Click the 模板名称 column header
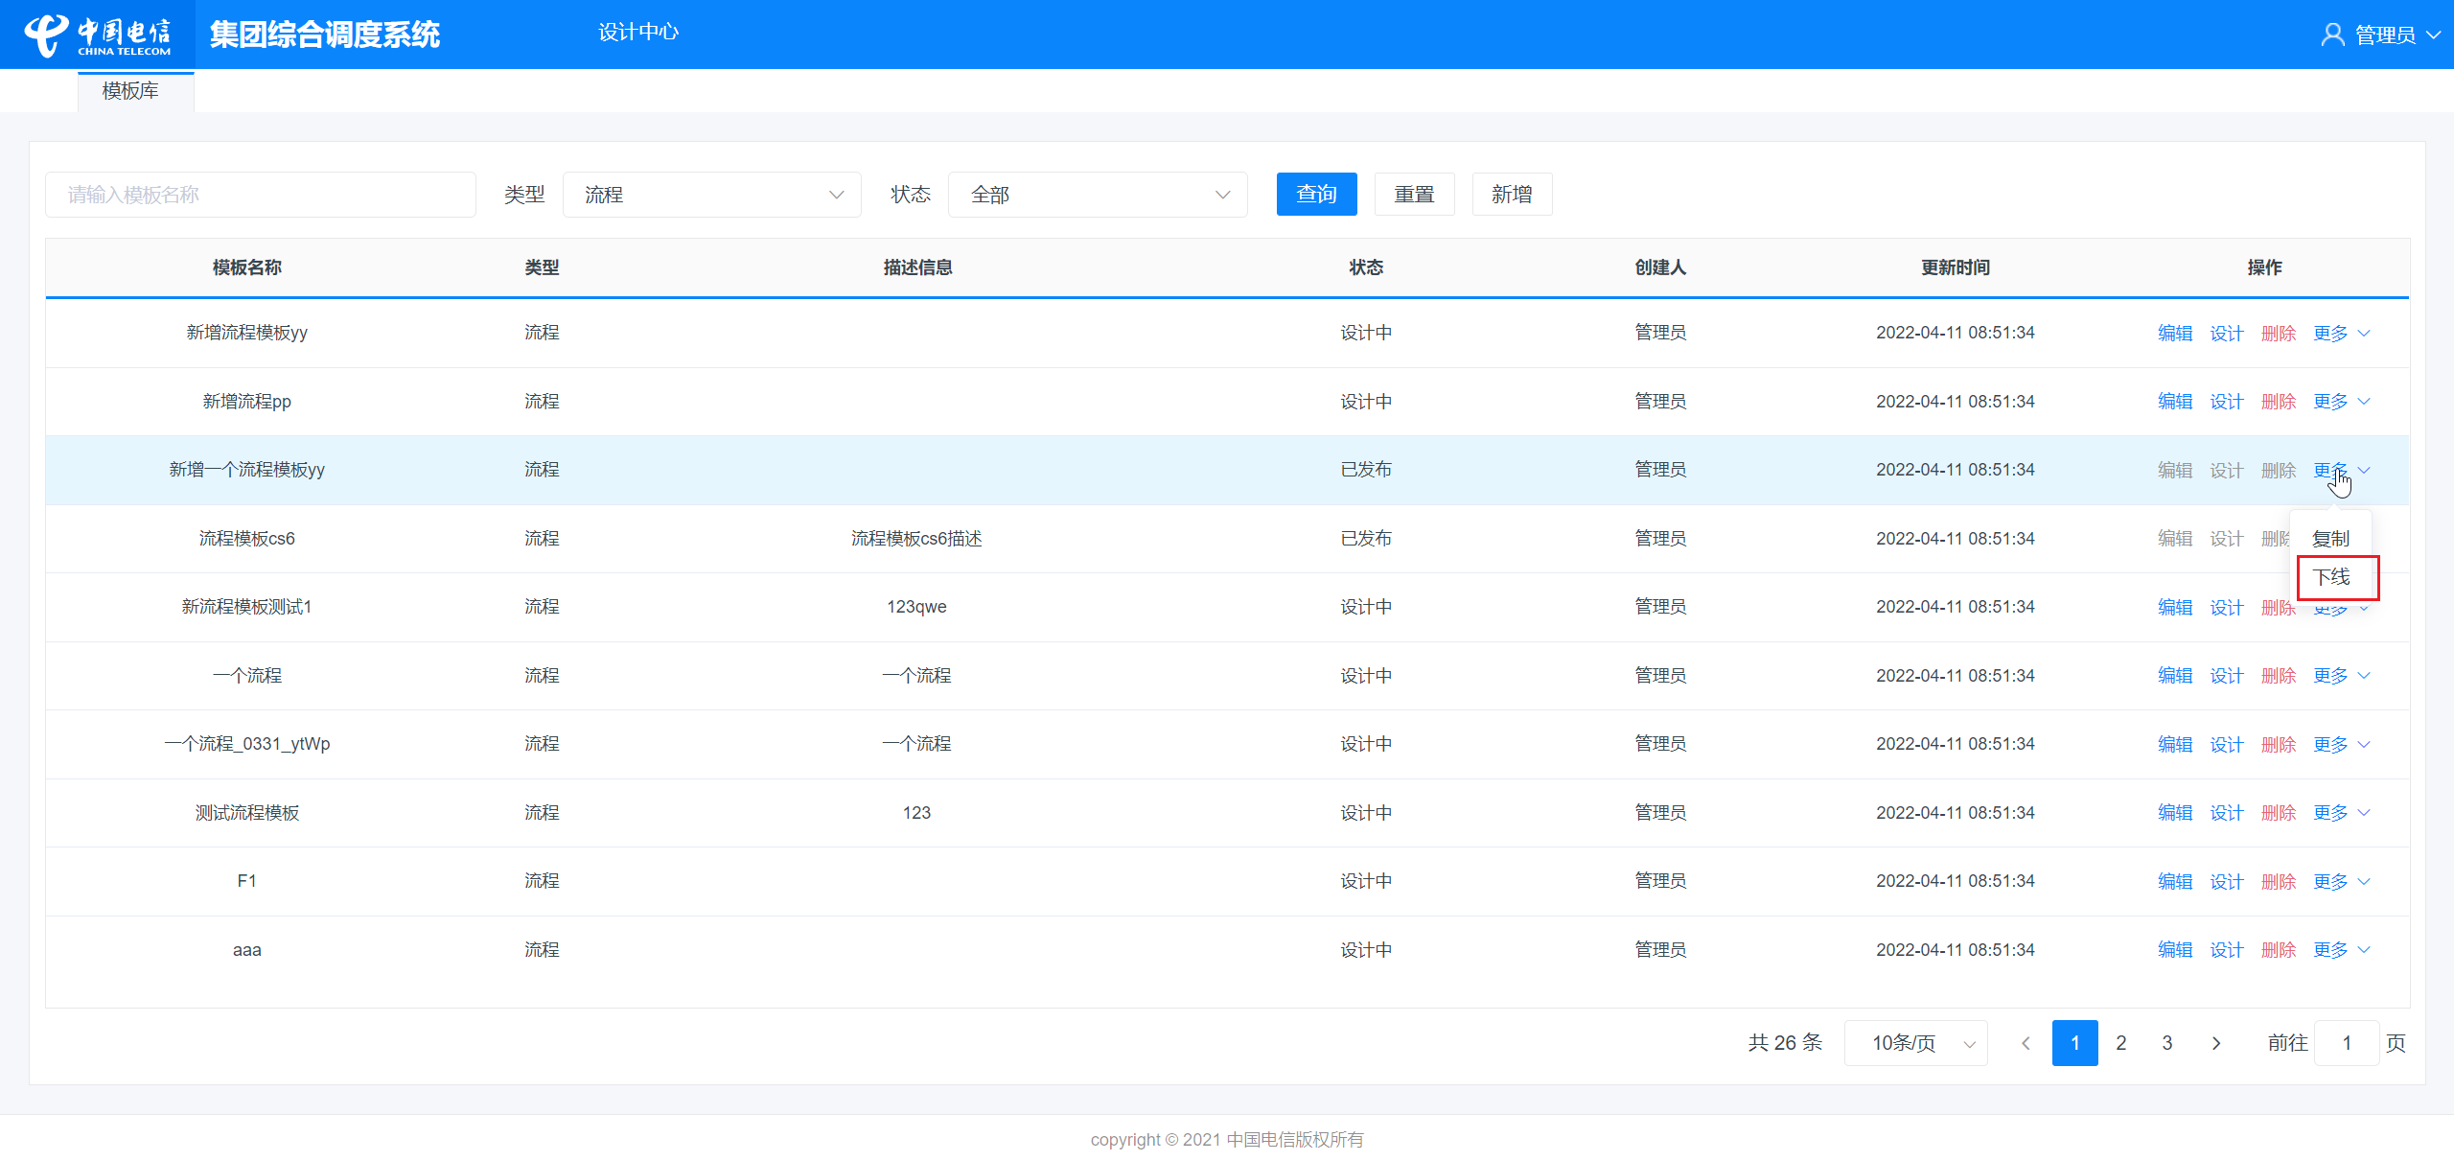The height and width of the screenshot is (1161, 2454). (x=247, y=267)
